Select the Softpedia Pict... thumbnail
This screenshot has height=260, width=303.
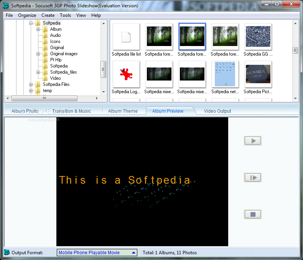pos(258,74)
